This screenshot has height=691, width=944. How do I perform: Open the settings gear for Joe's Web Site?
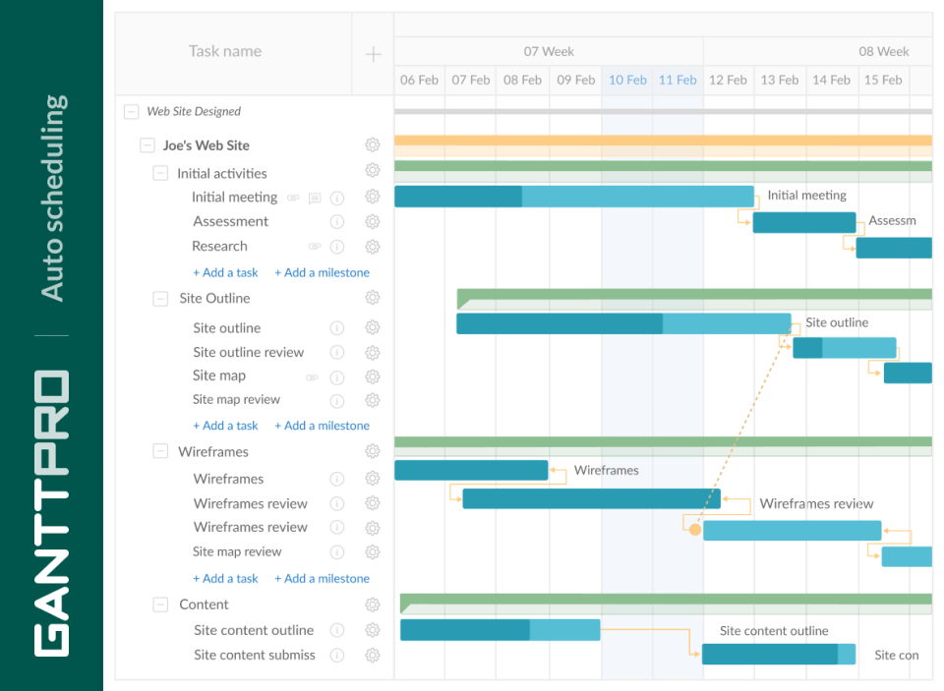pyautogui.click(x=372, y=144)
